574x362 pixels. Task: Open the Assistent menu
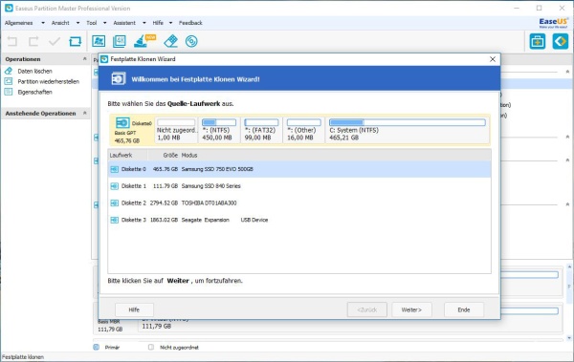coord(124,23)
